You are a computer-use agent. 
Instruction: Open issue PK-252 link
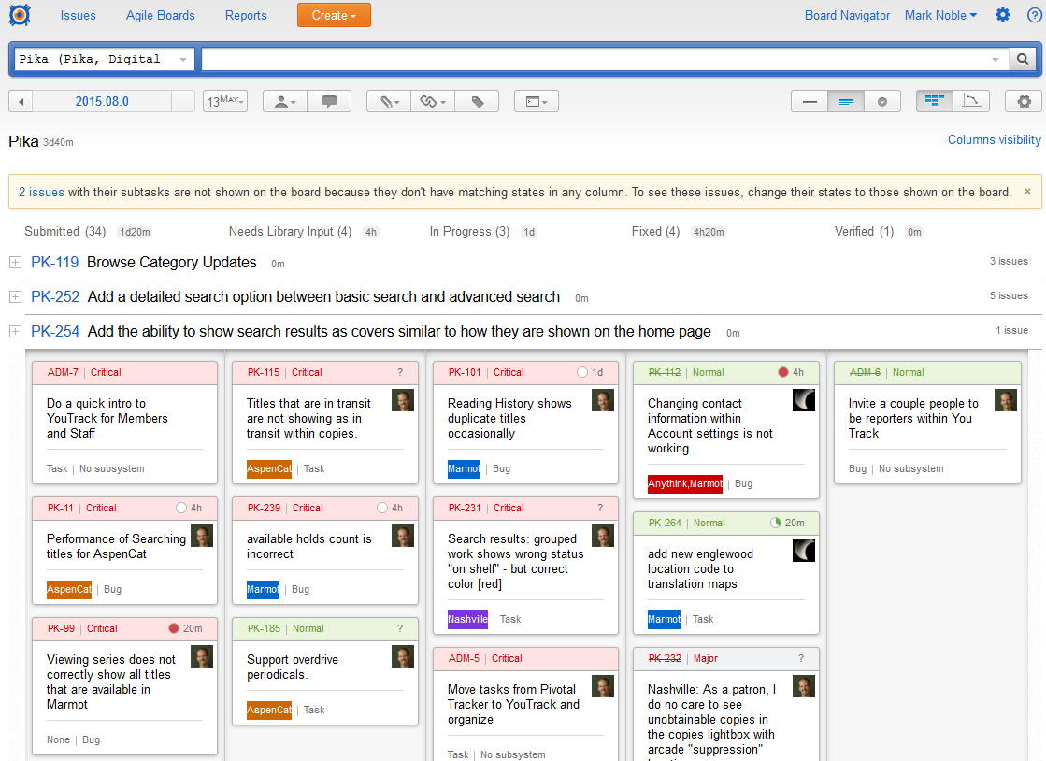(x=55, y=296)
